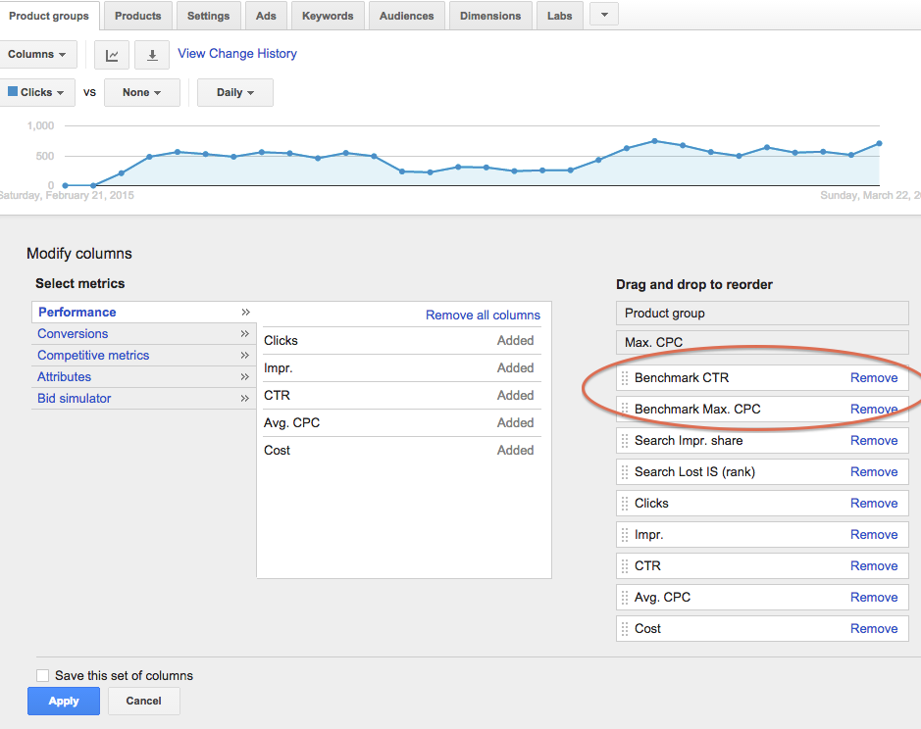This screenshot has height=729, width=921.
Task: Click the Apply button
Action: (x=64, y=701)
